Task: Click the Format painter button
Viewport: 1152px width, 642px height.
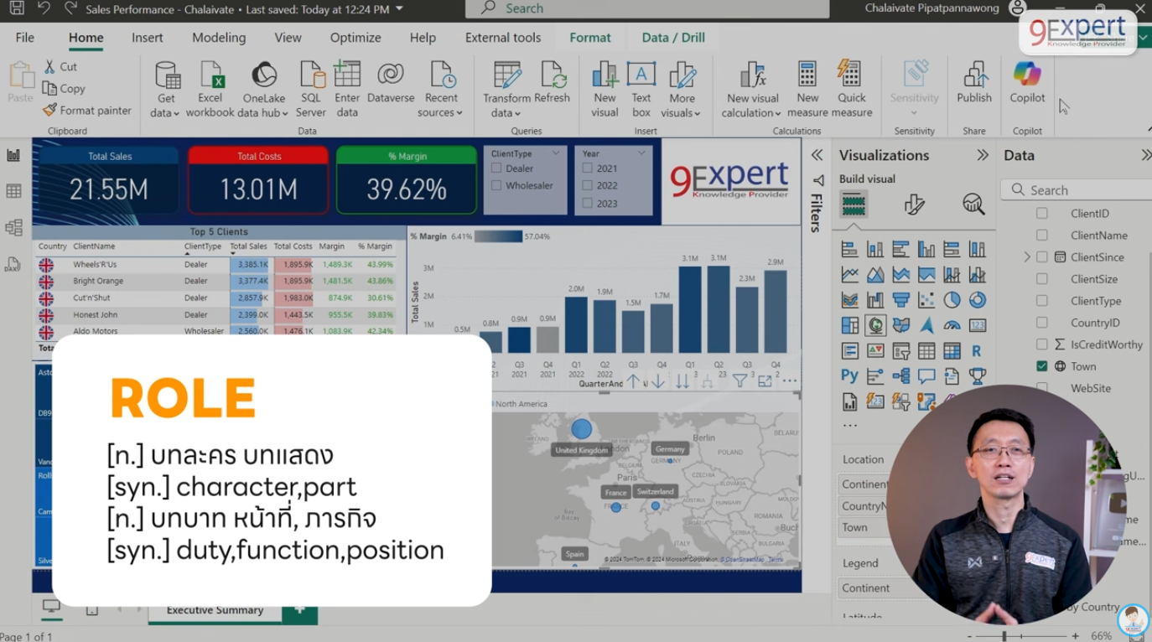Action: click(87, 110)
